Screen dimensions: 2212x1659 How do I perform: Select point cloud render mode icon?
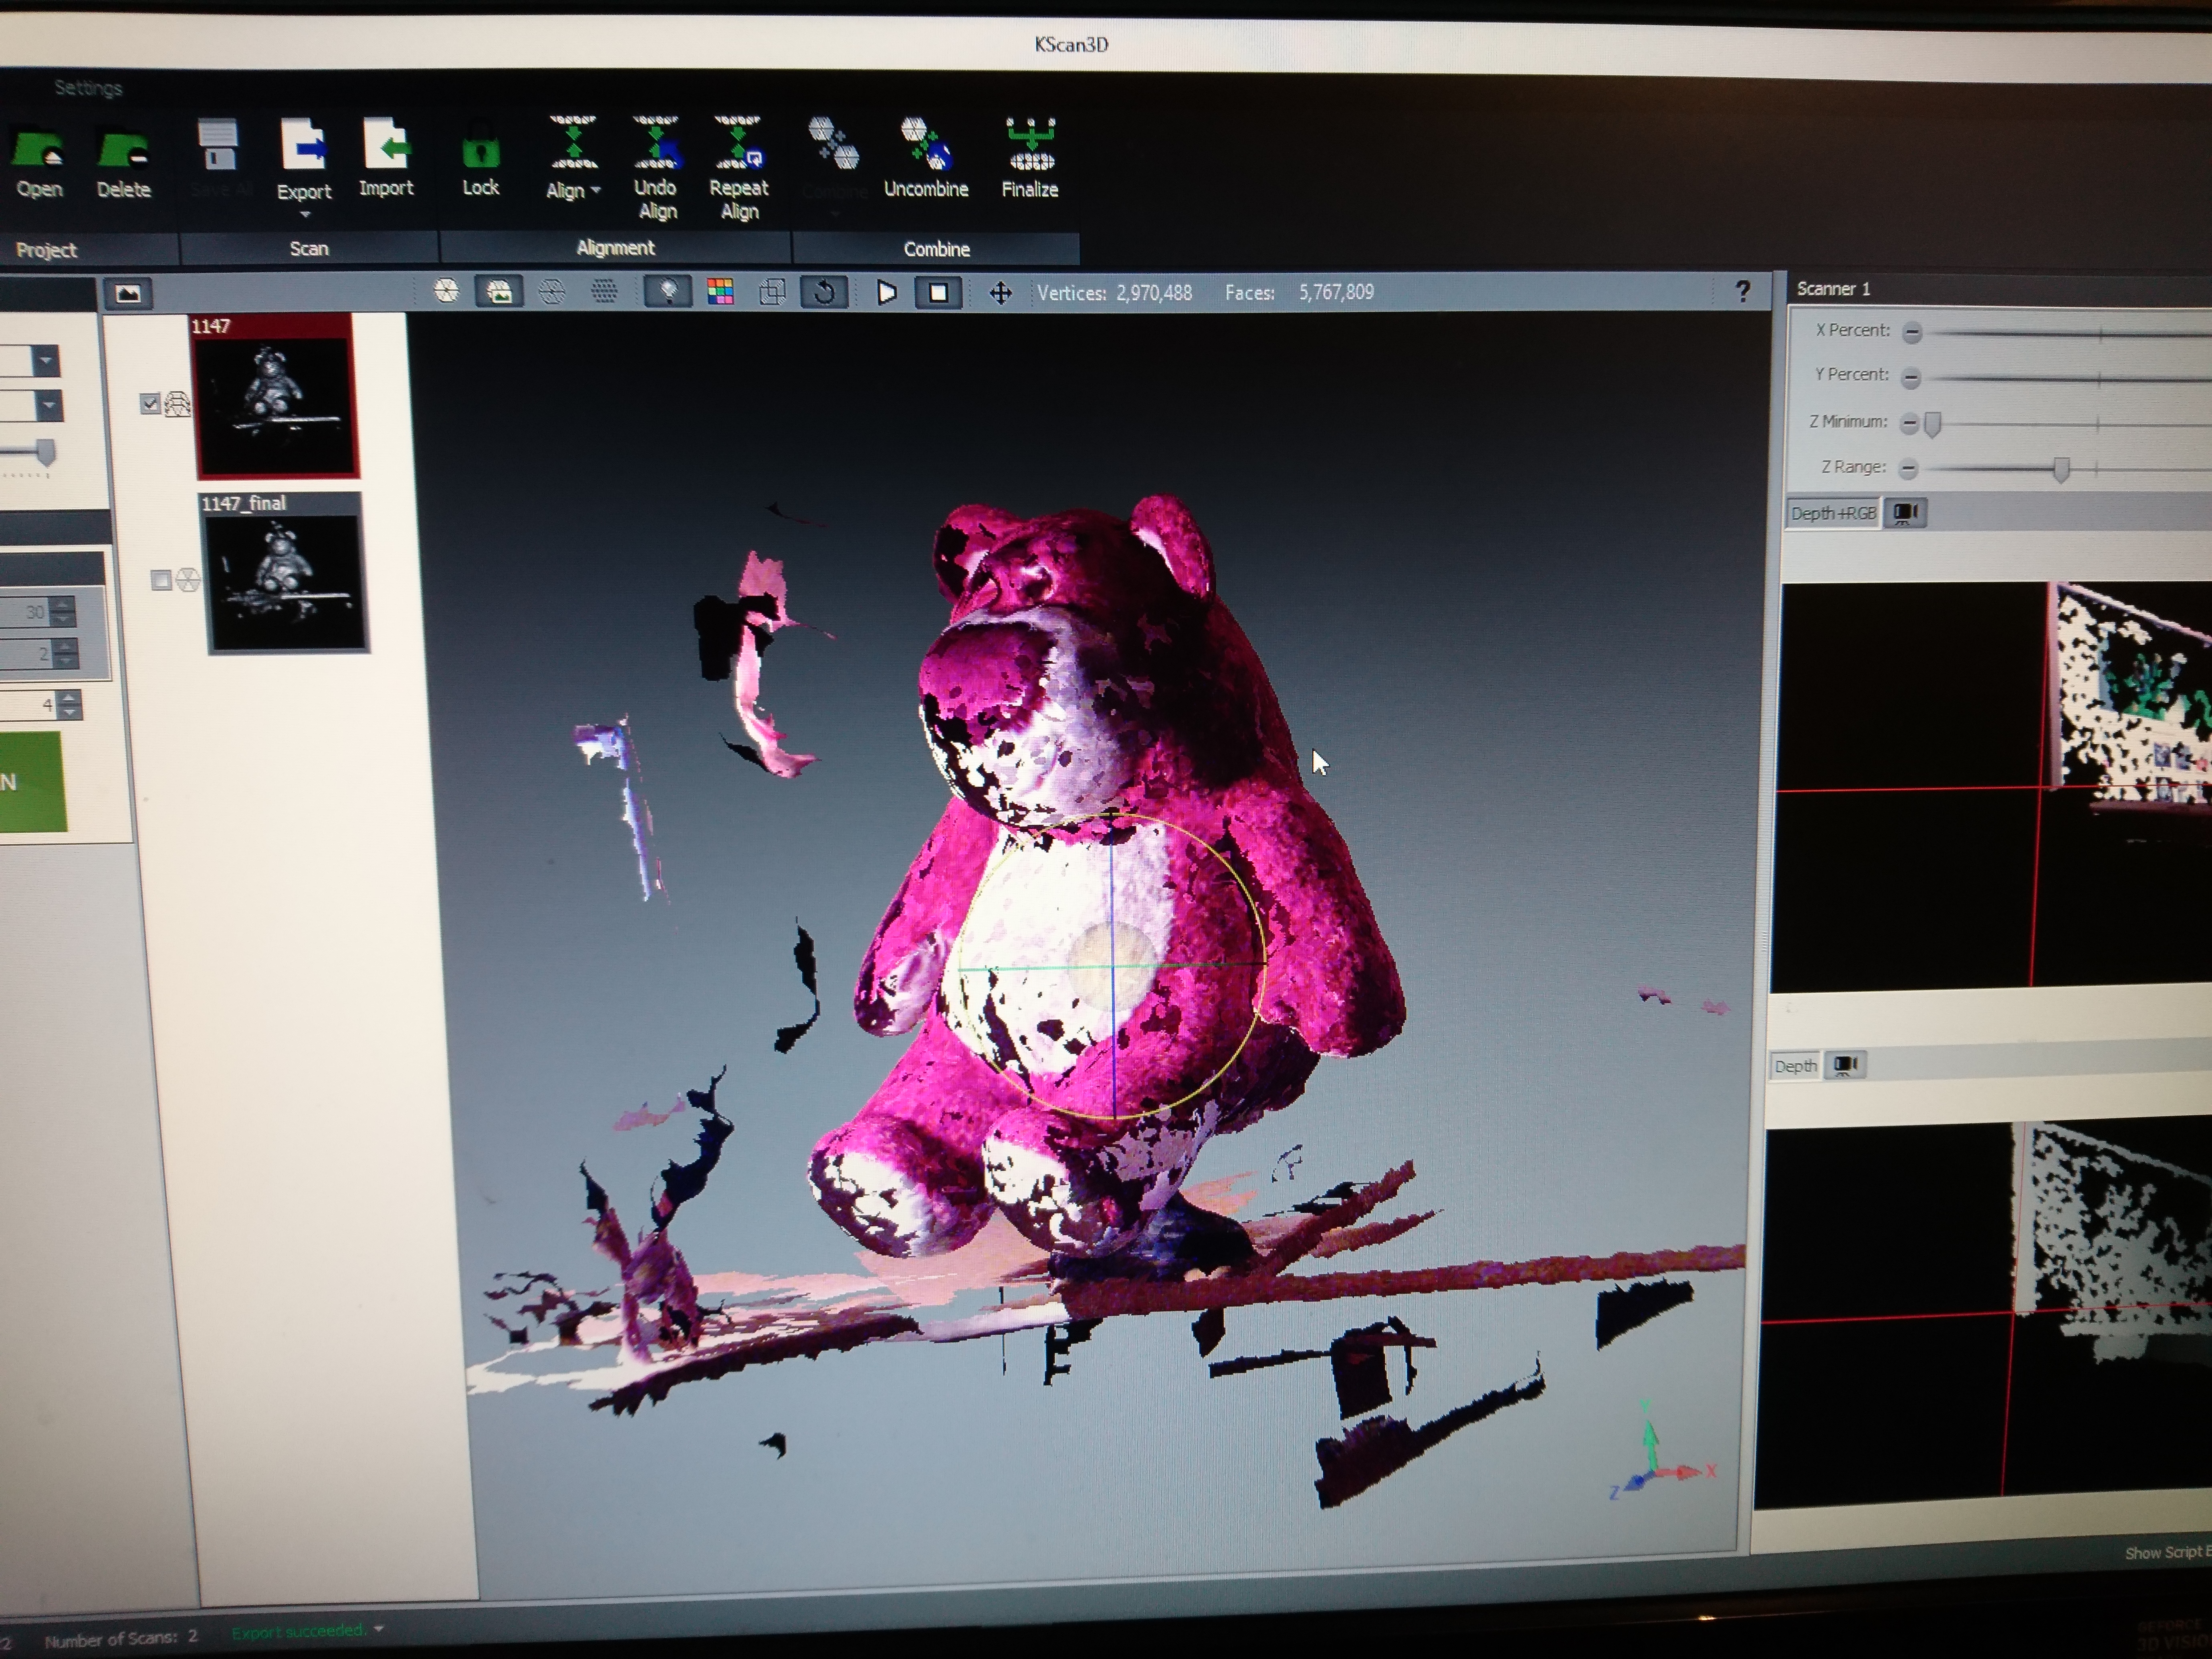tap(603, 292)
